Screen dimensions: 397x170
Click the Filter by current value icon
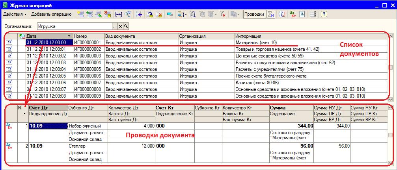pyautogui.click(x=203, y=15)
